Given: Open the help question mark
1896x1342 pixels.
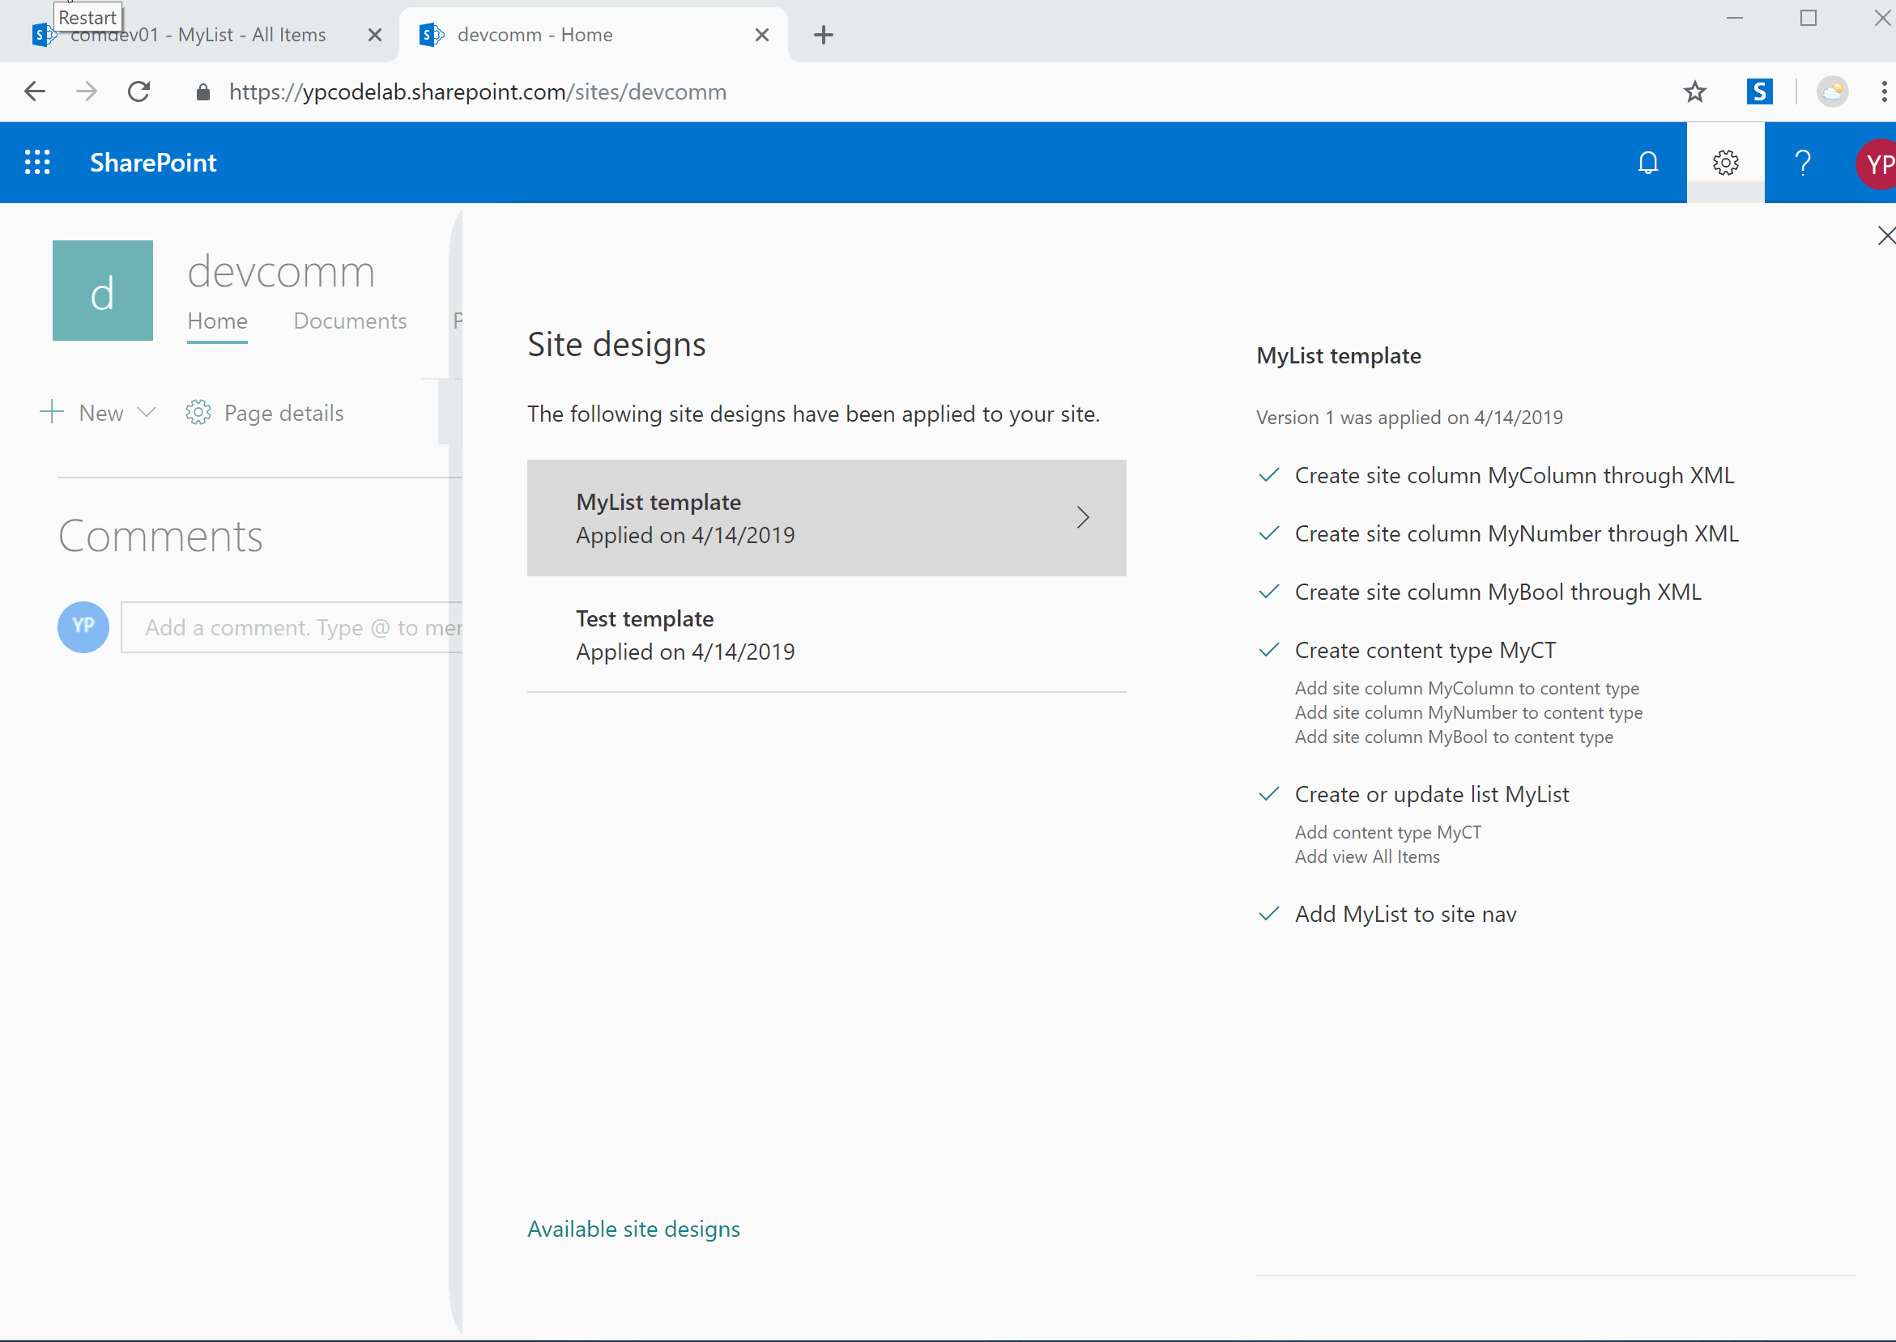Looking at the screenshot, I should pyautogui.click(x=1803, y=163).
